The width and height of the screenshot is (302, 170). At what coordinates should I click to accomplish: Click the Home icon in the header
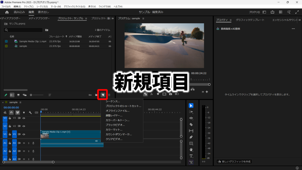[7, 12]
